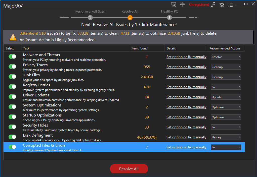Viewport: 257px width, 177px height.
Task: Click the Task column header
Action: [x=26, y=48]
